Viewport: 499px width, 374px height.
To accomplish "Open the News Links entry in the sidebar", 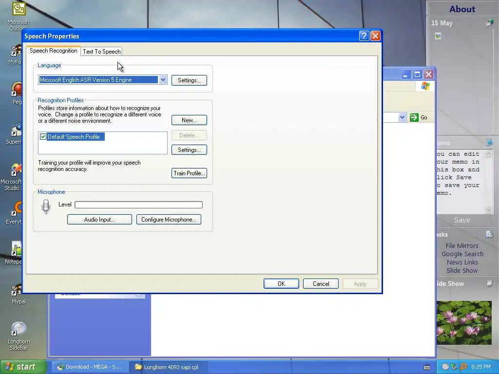I will coord(462,262).
